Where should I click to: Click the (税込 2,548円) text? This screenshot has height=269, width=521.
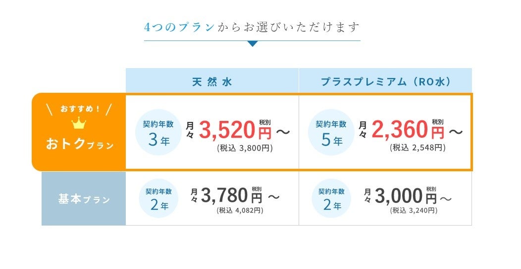point(417,148)
